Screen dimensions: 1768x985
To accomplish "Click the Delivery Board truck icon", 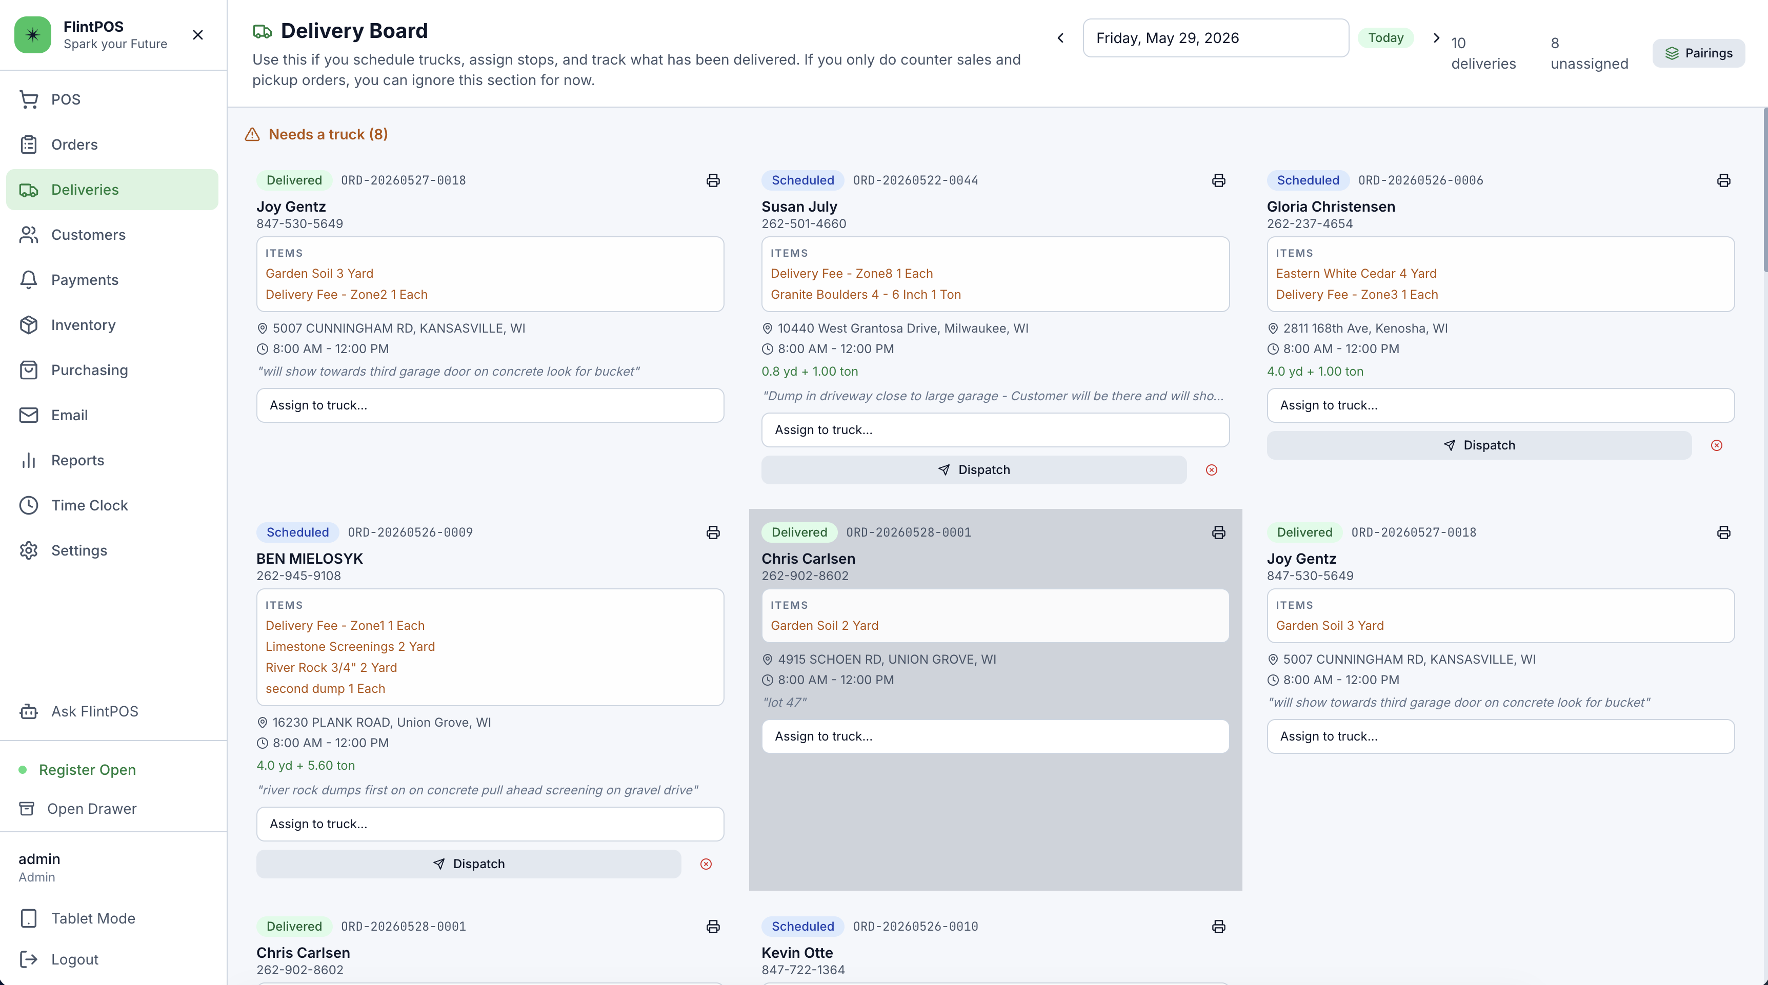I will coord(262,31).
